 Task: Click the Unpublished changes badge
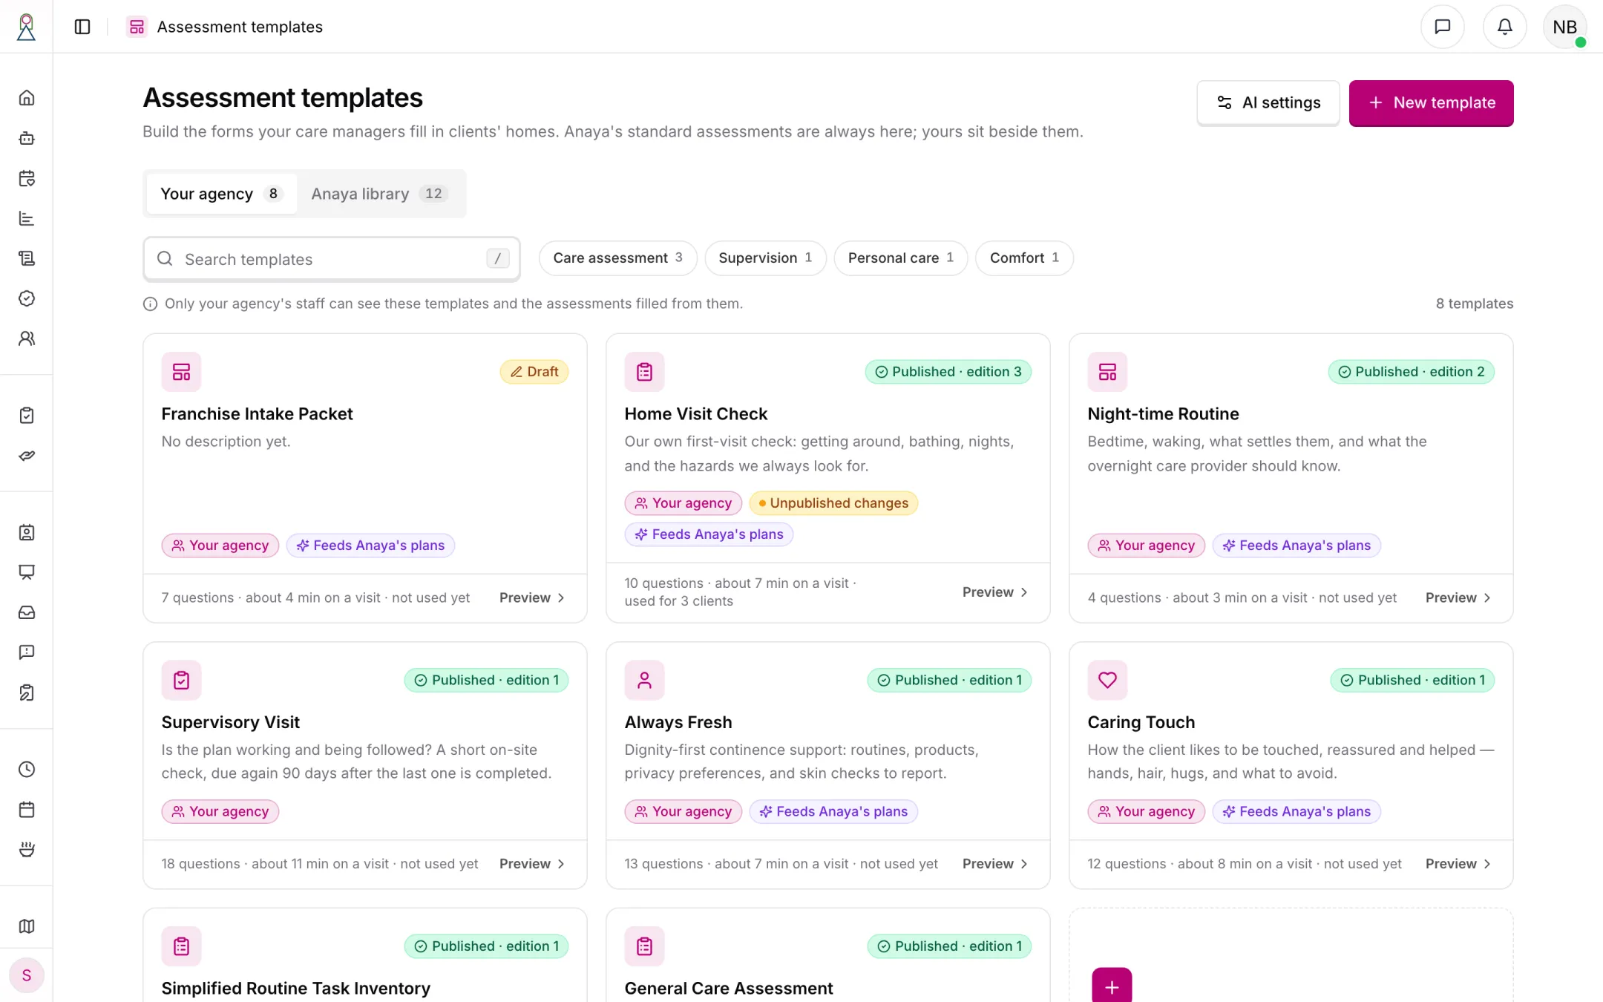click(x=833, y=503)
